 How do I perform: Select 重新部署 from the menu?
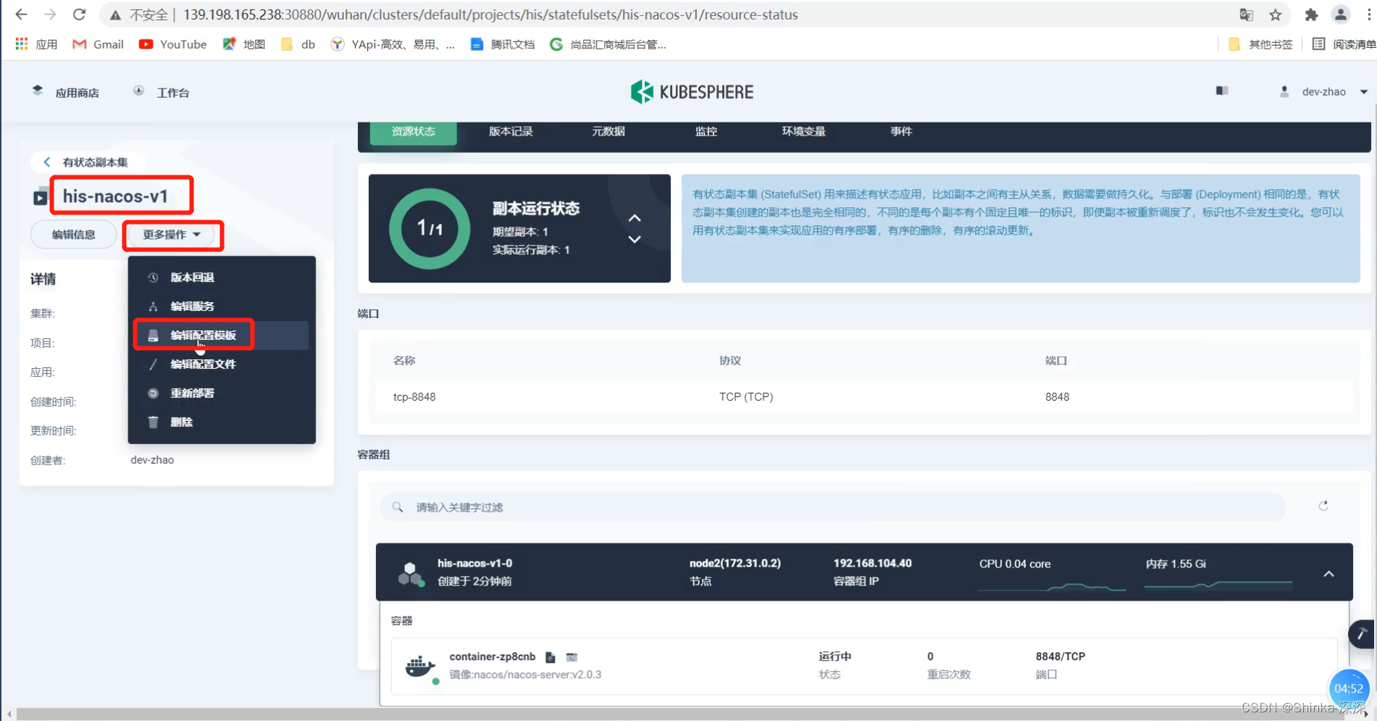221,393
